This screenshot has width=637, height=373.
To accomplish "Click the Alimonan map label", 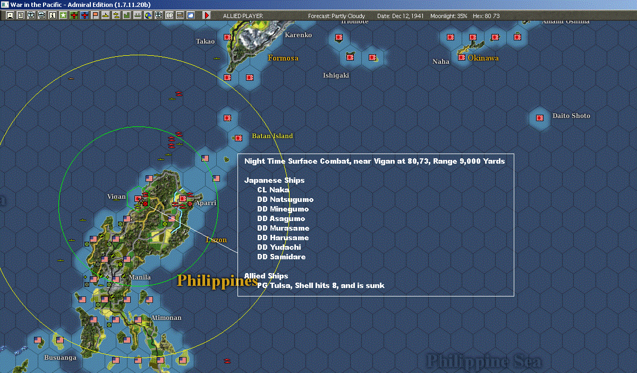I will [x=166, y=317].
